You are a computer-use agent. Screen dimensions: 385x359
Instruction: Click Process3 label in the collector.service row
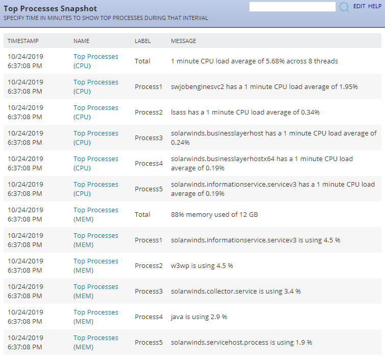[x=149, y=291]
